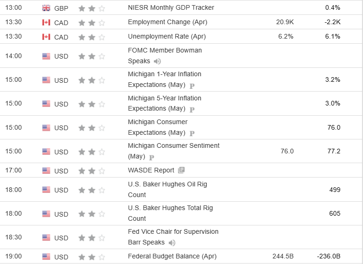This screenshot has height=264, width=364.
Task: Click the -236.0B previous value
Action: tap(328, 256)
